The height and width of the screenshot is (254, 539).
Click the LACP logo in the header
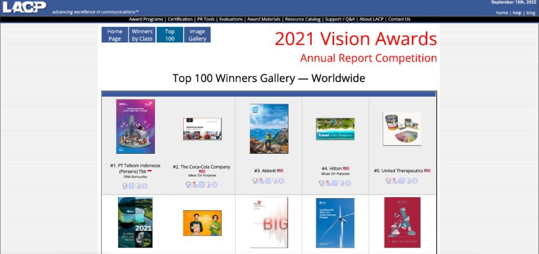[x=24, y=7]
